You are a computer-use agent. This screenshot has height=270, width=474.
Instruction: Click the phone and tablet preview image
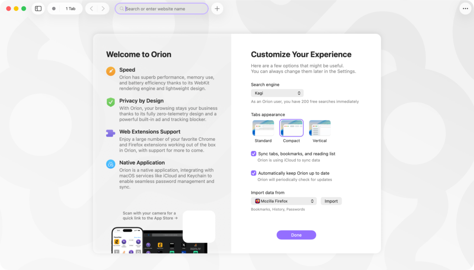click(x=159, y=240)
